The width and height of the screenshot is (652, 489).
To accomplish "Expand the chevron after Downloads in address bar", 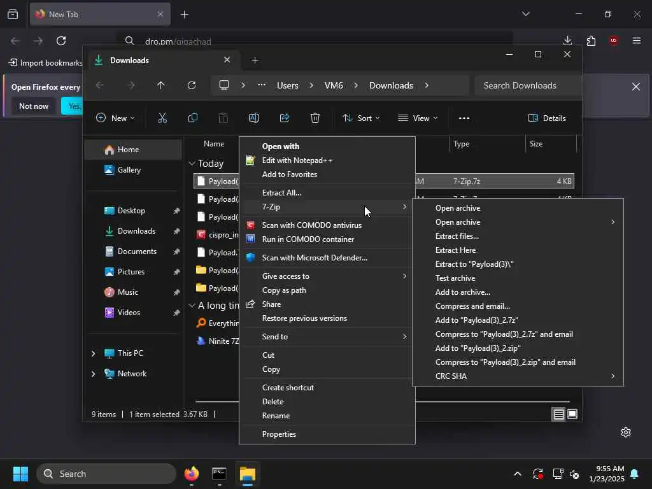I will [427, 85].
